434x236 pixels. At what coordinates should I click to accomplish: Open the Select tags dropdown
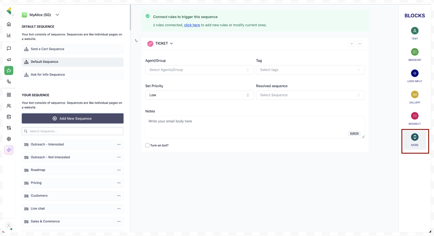click(310, 70)
